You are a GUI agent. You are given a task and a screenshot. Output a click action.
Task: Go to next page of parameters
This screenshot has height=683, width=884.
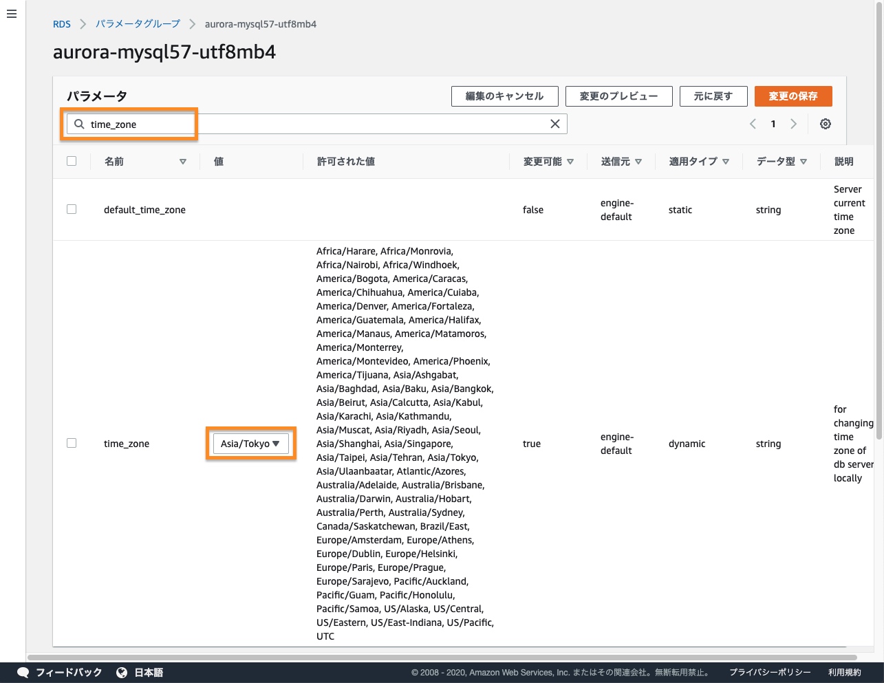click(793, 124)
